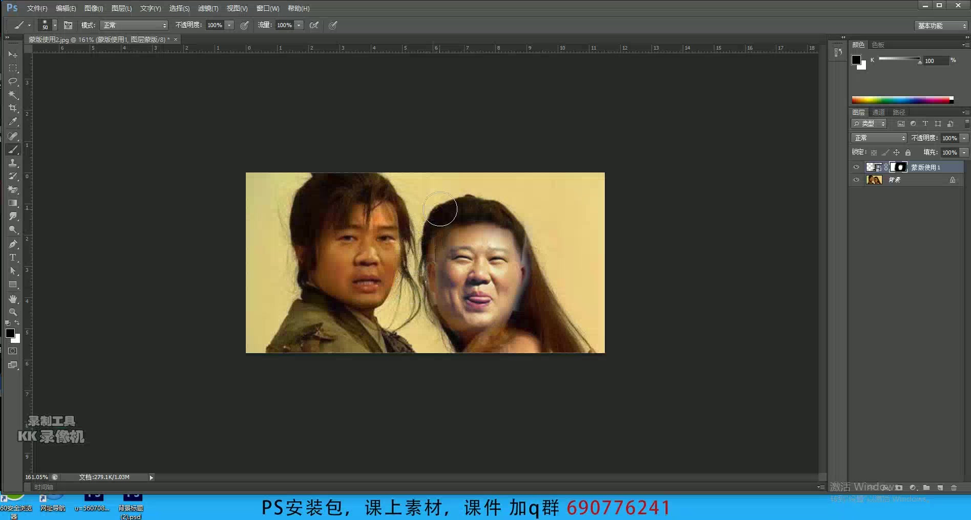Pick a color from spectrum ramp

pos(902,100)
